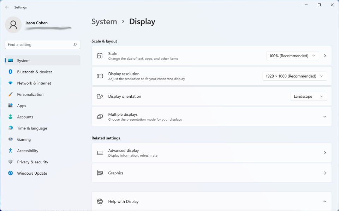This screenshot has width=339, height=211.
Task: Select the Personalization paintbrush icon
Action: click(11, 95)
